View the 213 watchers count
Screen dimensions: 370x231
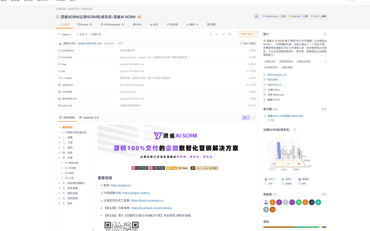coord(283,16)
